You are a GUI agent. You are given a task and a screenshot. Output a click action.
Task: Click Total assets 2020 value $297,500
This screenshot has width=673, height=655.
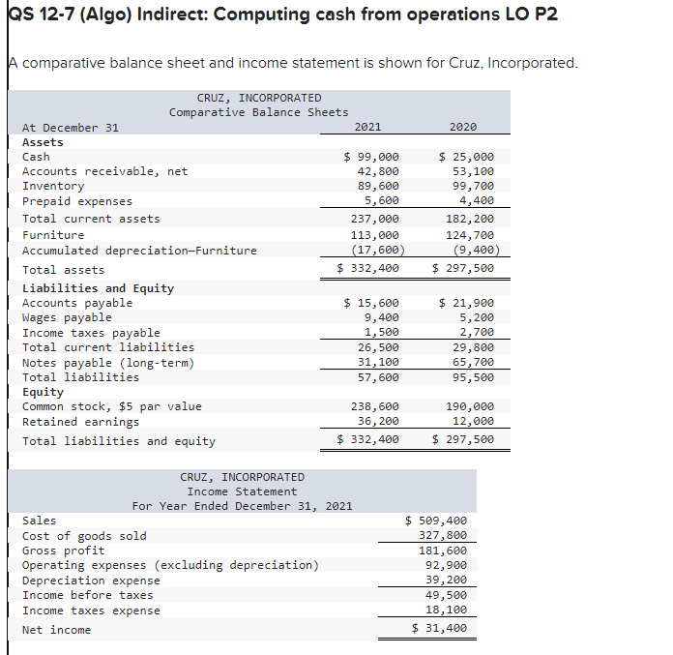pyautogui.click(x=462, y=268)
